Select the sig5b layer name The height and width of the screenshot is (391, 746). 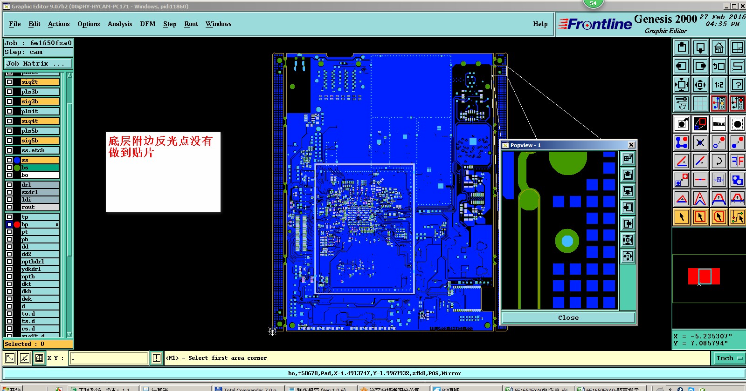(x=40, y=141)
